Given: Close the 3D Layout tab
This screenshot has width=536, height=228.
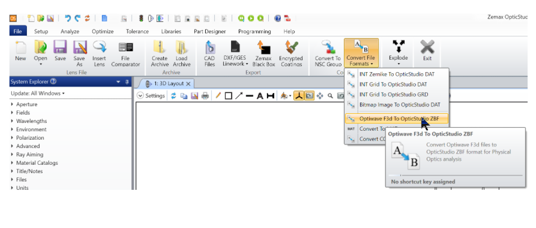Looking at the screenshot, I should coord(188,84).
